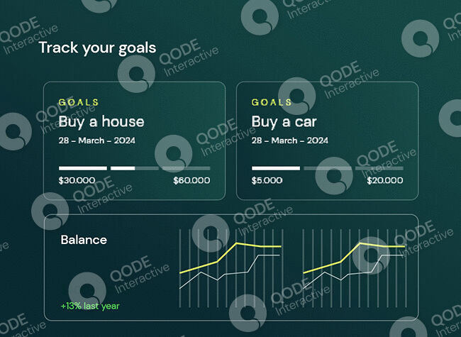
Task: Open the "Buy a house" goal title
Action: (x=101, y=121)
